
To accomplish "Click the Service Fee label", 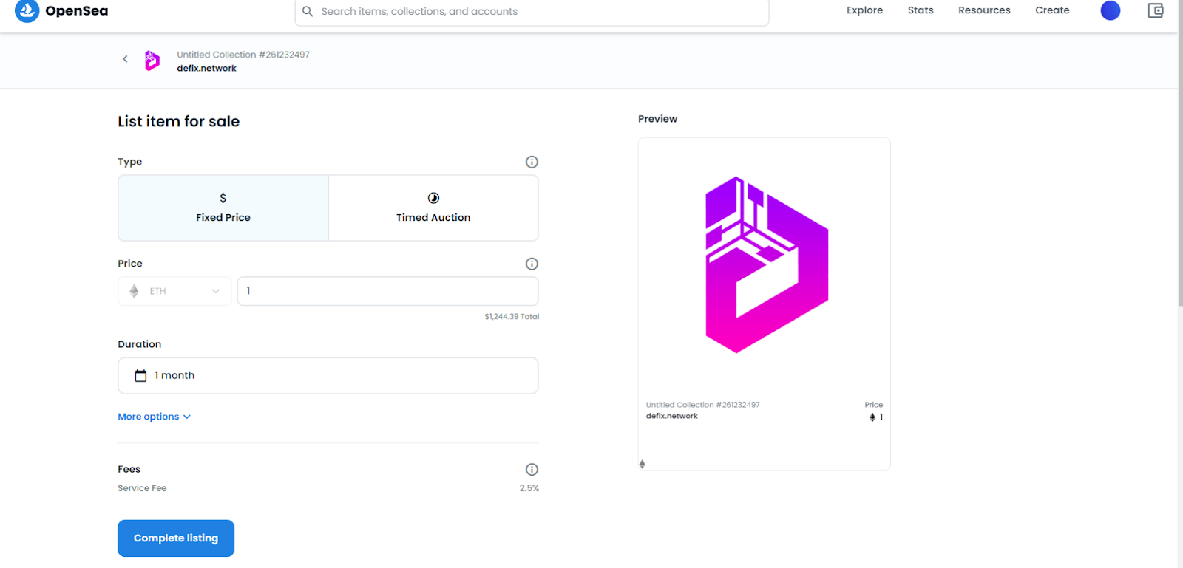I will [x=142, y=488].
